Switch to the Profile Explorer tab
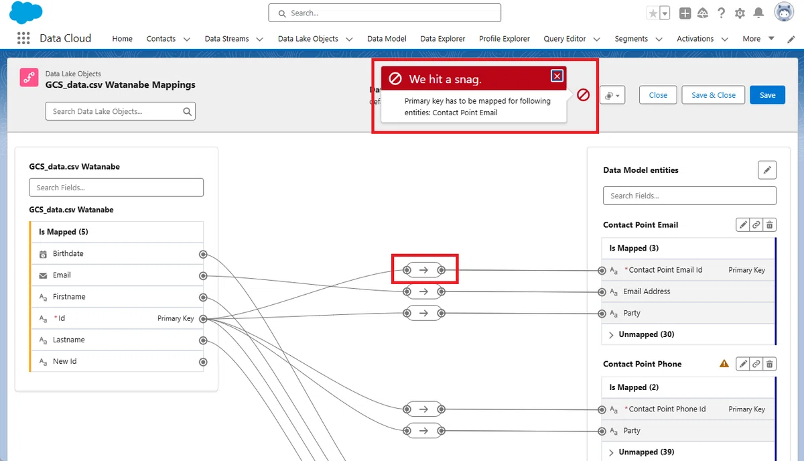Image resolution: width=804 pixels, height=461 pixels. tap(505, 39)
